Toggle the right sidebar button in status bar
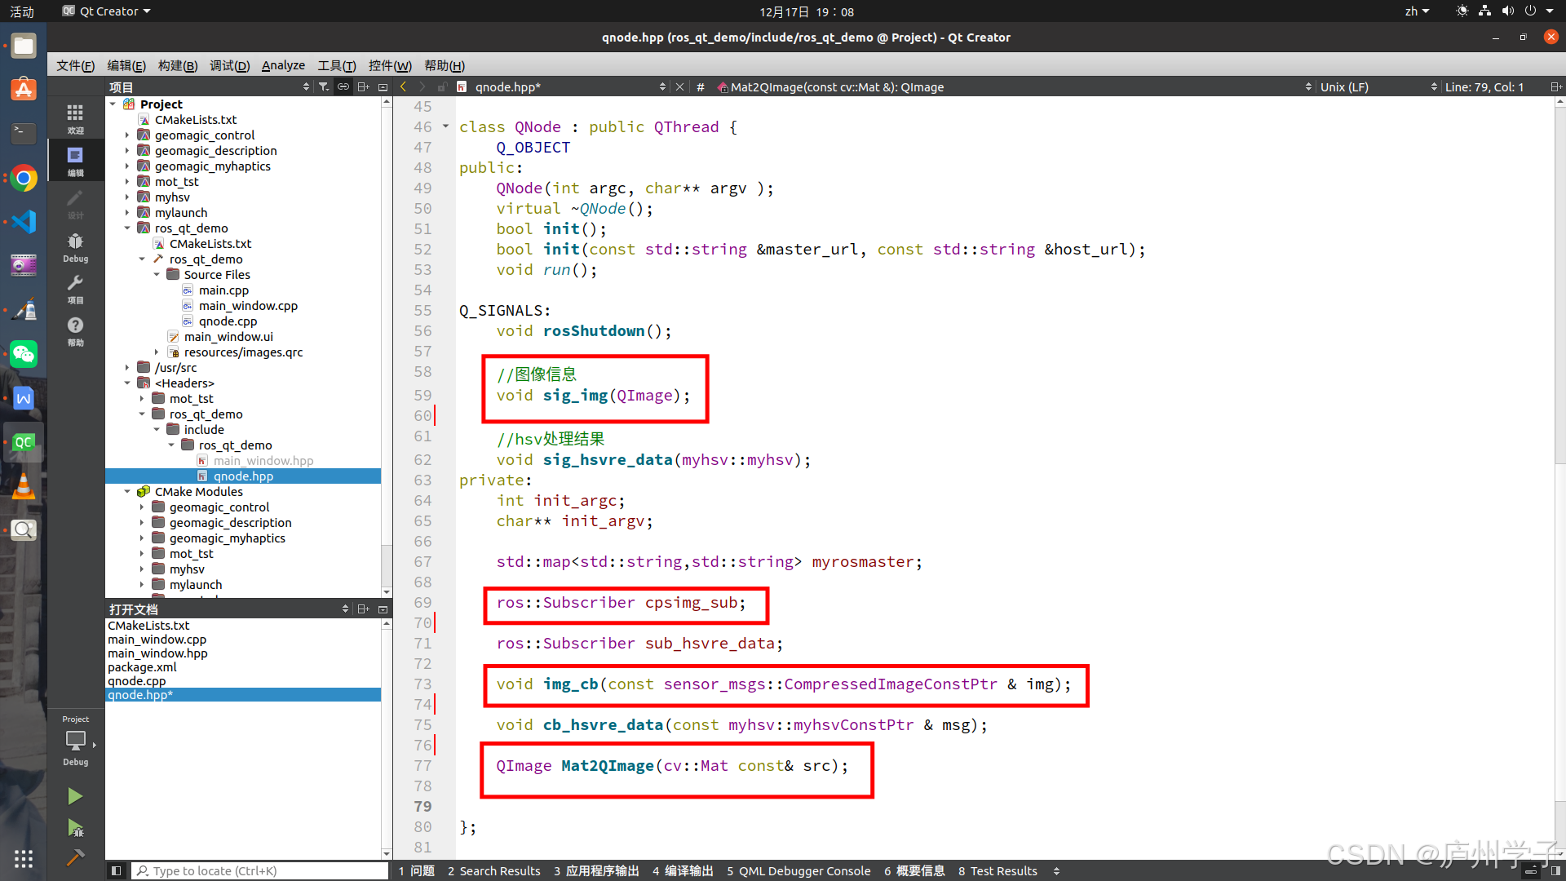The height and width of the screenshot is (881, 1566). (x=1555, y=870)
